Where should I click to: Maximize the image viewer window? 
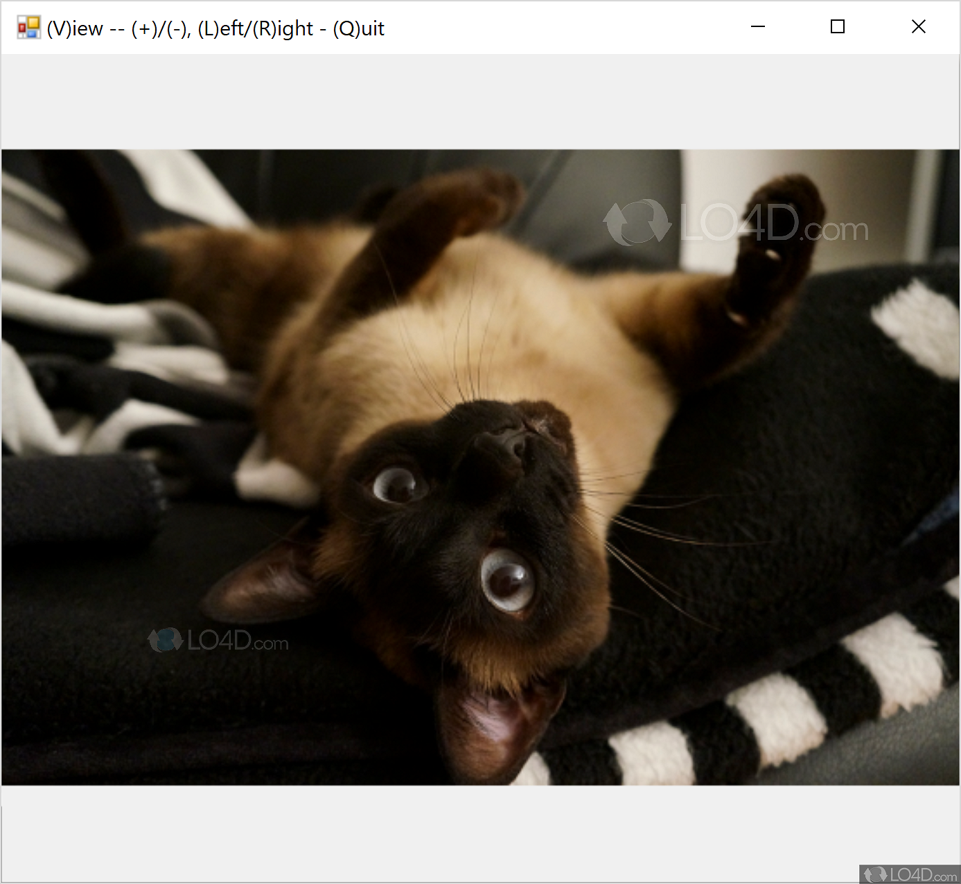pos(838,27)
